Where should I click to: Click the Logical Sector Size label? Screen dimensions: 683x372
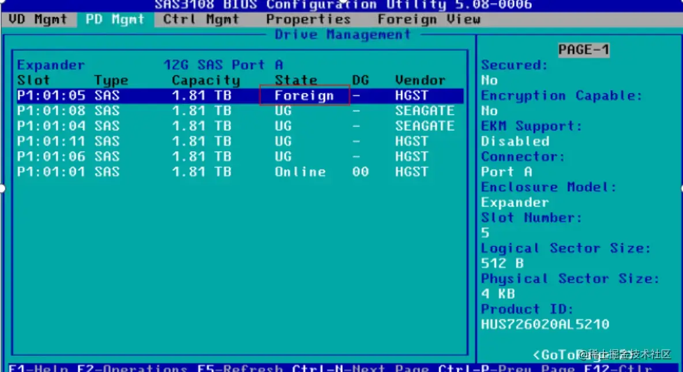[x=566, y=249]
